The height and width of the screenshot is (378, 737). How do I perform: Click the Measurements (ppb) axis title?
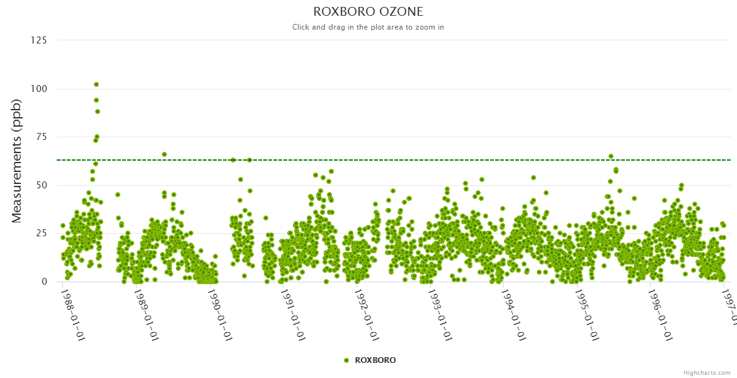click(x=17, y=161)
